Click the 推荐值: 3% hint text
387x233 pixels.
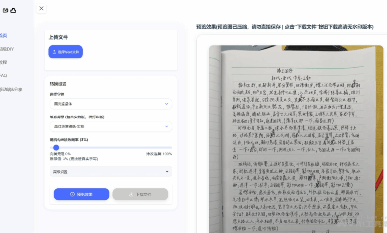74,159
